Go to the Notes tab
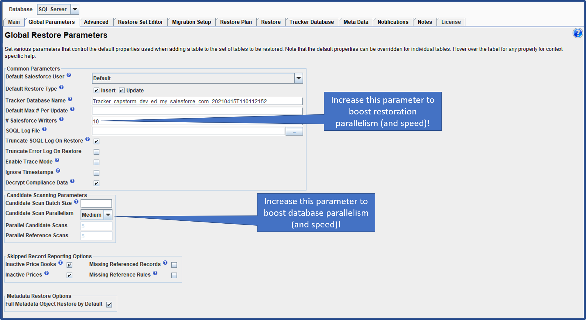 425,22
